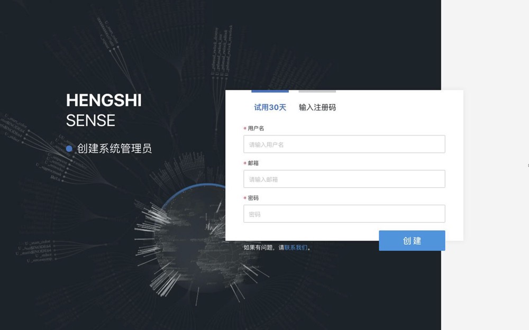Click the blue indicator bar above 试用30天

(270, 91)
